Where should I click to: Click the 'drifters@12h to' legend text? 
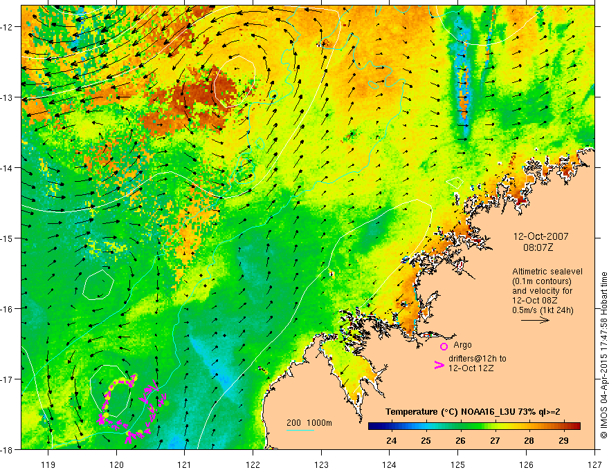coord(478,359)
